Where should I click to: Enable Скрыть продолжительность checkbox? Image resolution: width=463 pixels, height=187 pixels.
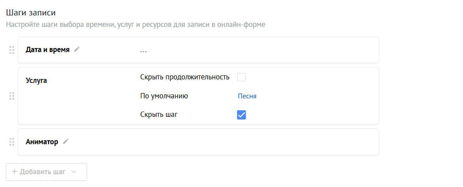point(241,77)
